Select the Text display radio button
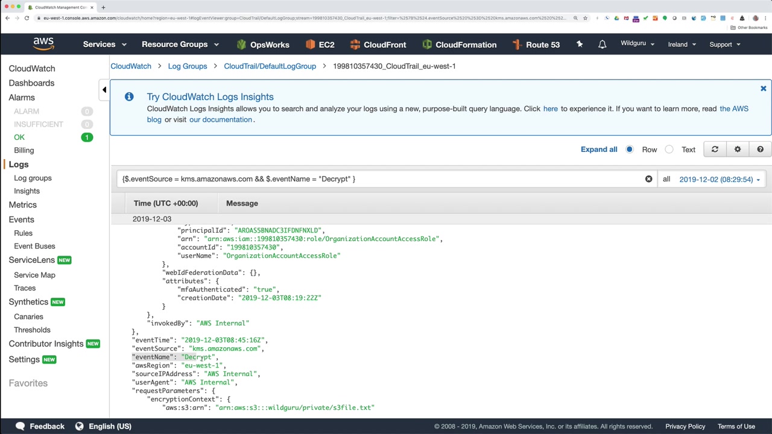This screenshot has width=772, height=434. click(x=669, y=149)
